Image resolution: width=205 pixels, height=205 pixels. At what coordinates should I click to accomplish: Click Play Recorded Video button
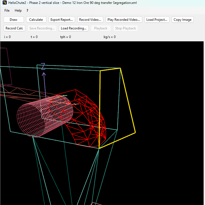[124, 20]
